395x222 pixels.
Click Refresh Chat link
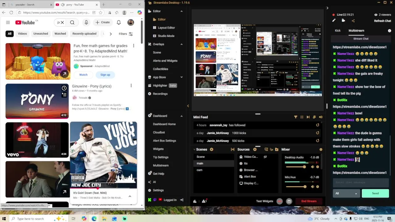click(382, 21)
